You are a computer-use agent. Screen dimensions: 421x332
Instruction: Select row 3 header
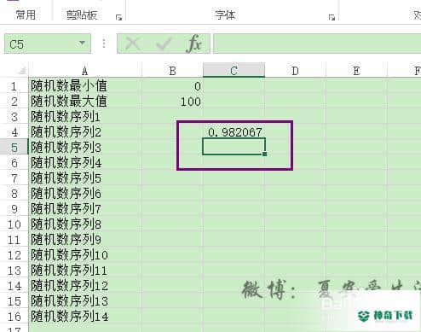(14, 117)
